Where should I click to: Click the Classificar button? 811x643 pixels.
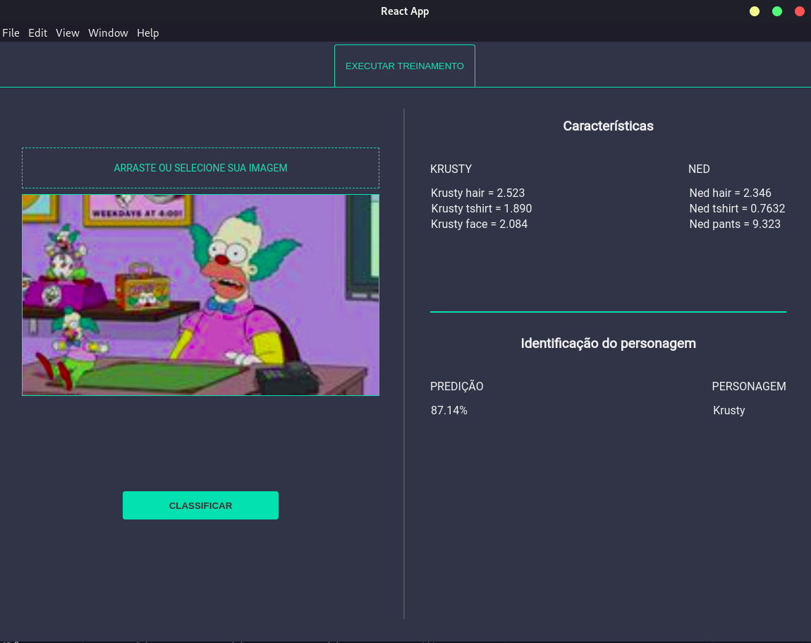[x=200, y=505]
